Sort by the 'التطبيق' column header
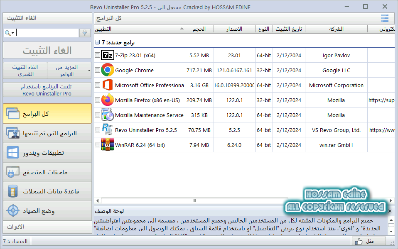398x249 pixels. [139, 29]
